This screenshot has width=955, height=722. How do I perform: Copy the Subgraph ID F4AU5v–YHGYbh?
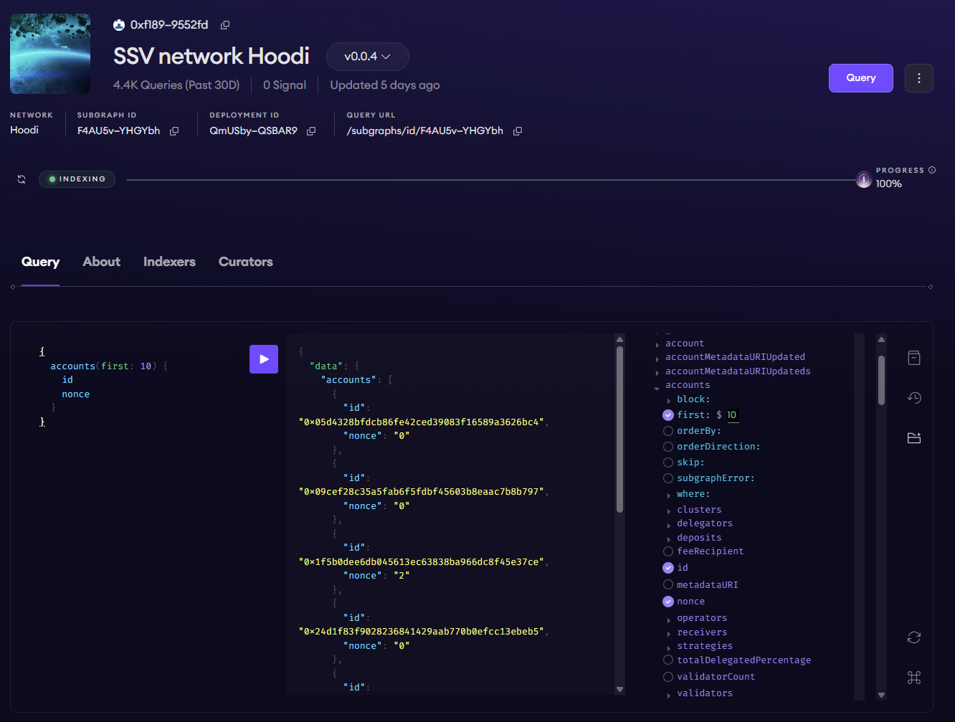pyautogui.click(x=174, y=131)
